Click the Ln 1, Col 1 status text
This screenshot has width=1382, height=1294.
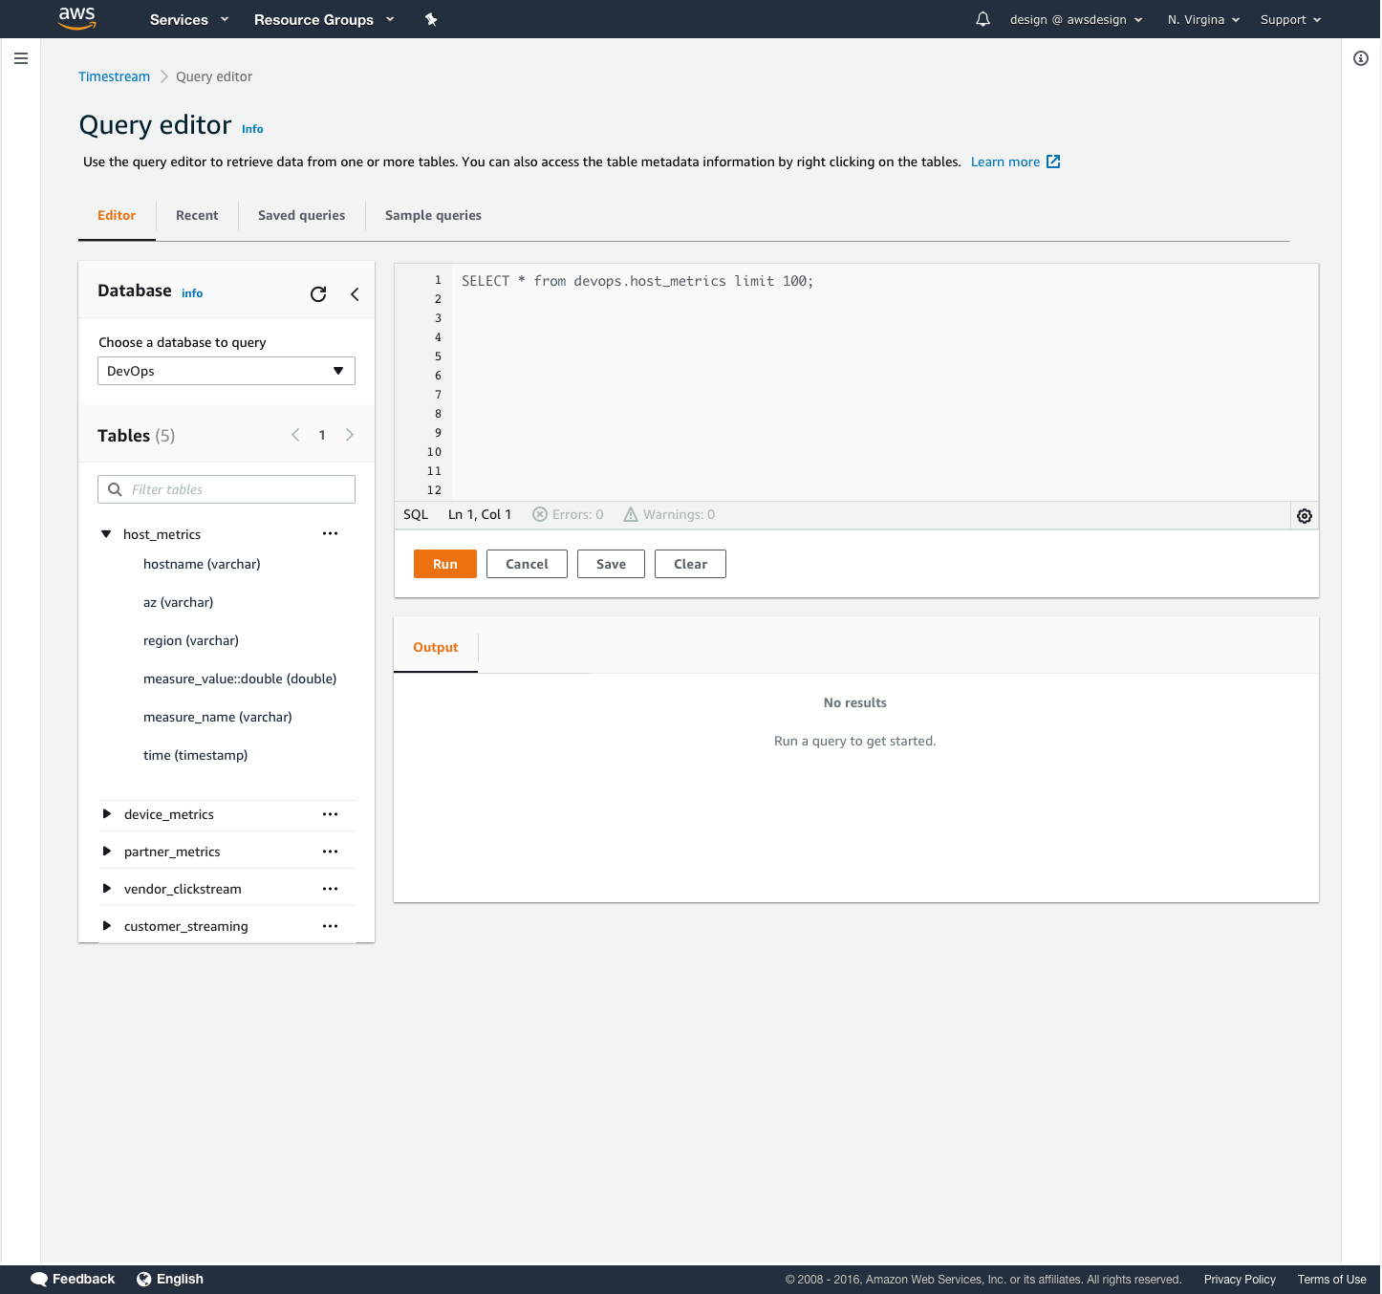[480, 514]
